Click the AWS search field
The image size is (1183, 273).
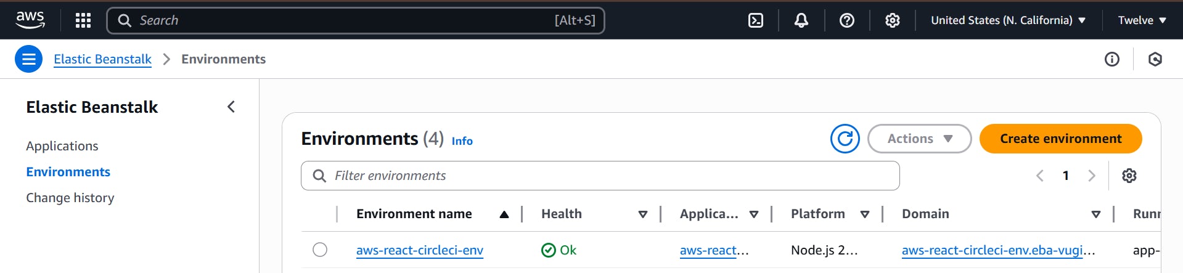tap(356, 20)
